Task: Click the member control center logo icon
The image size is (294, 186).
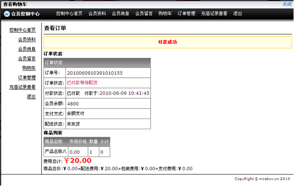Action: [x=7, y=14]
